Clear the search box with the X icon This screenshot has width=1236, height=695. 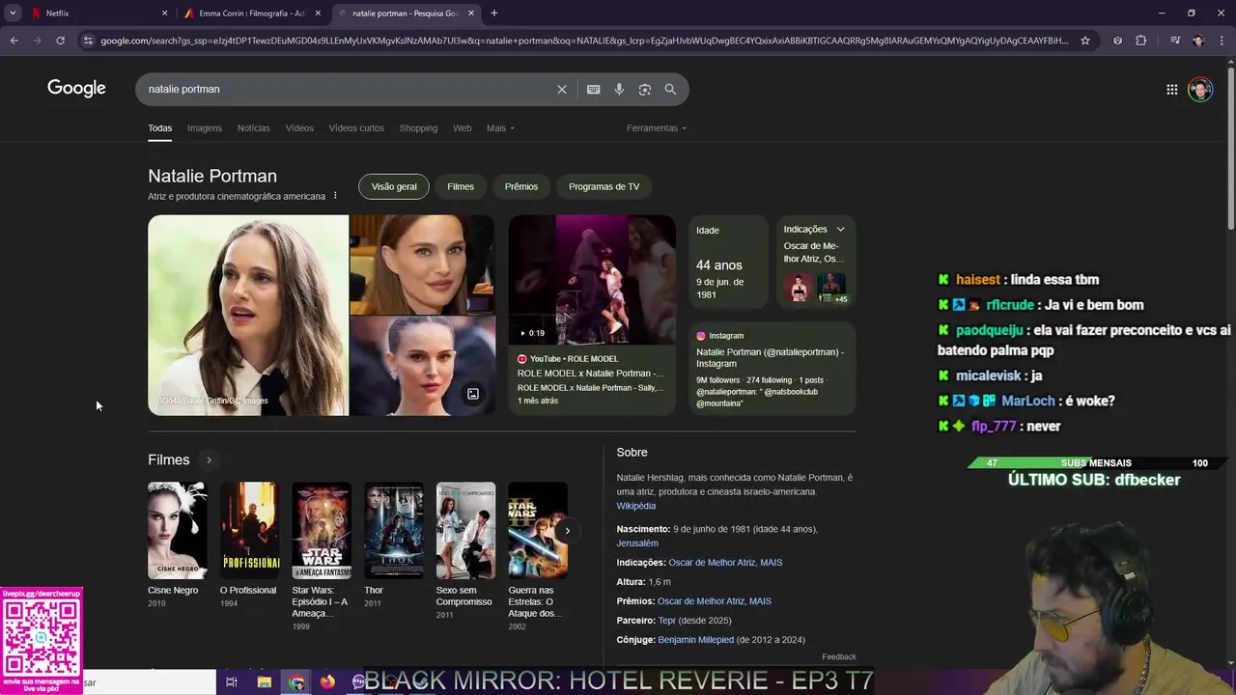(x=562, y=89)
